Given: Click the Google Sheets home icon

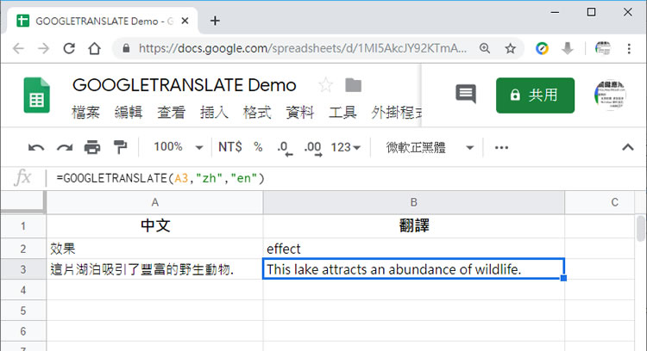Looking at the screenshot, I should coord(37,95).
